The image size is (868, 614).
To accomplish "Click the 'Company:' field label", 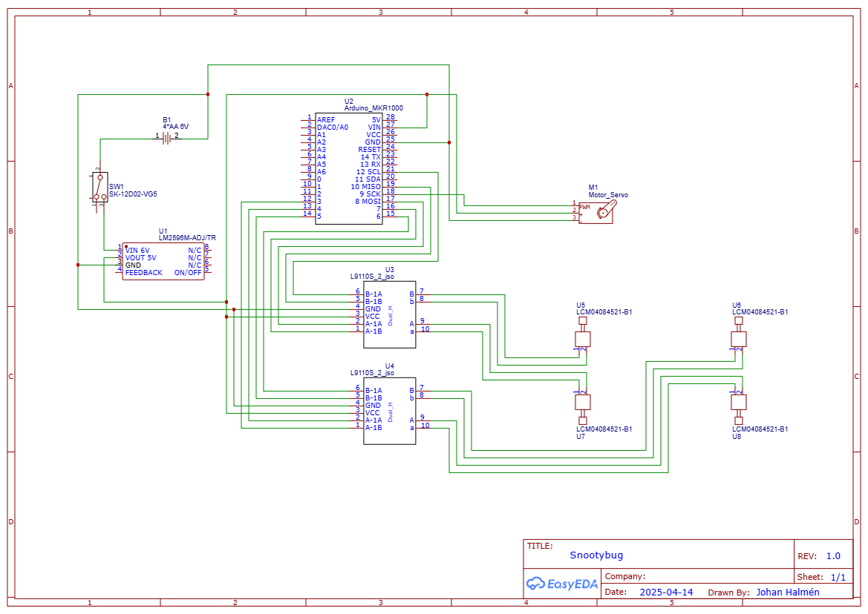I will (625, 576).
